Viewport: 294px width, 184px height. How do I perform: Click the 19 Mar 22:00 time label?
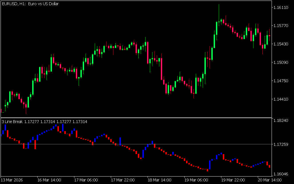tap(233, 180)
